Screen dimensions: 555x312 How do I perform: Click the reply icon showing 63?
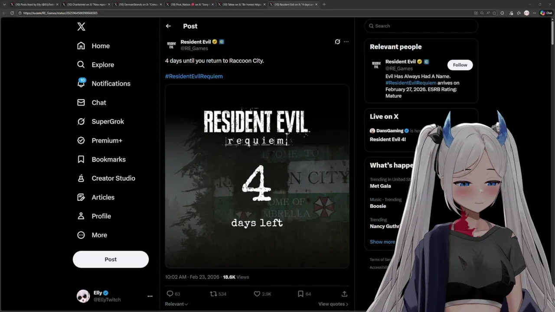click(170, 294)
